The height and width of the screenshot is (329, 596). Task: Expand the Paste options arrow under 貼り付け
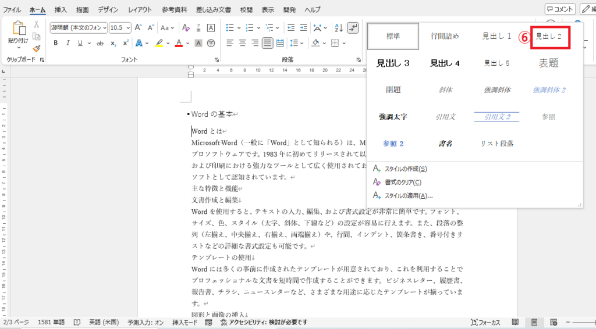coord(19,48)
